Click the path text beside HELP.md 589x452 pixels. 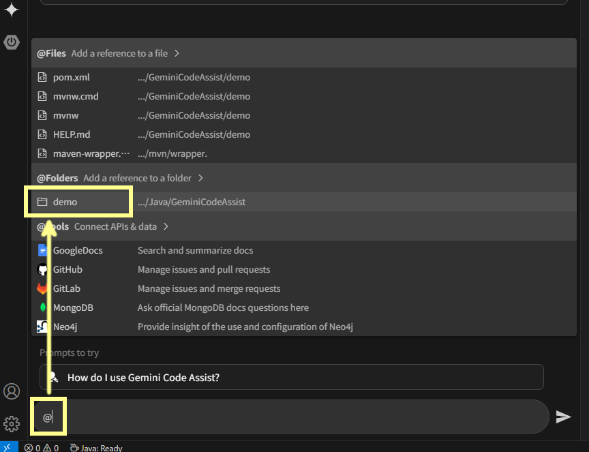click(194, 134)
